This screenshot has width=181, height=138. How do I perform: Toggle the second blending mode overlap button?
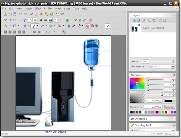click(x=92, y=26)
